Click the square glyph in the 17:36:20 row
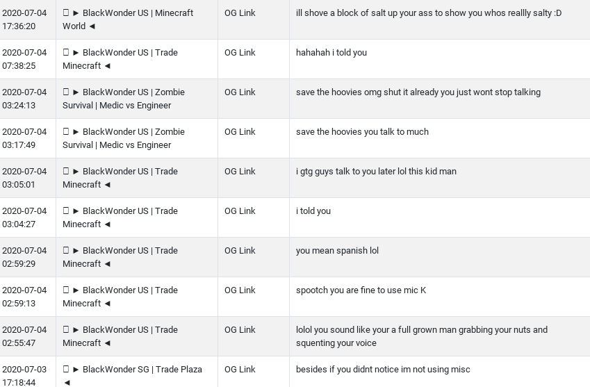 66,13
